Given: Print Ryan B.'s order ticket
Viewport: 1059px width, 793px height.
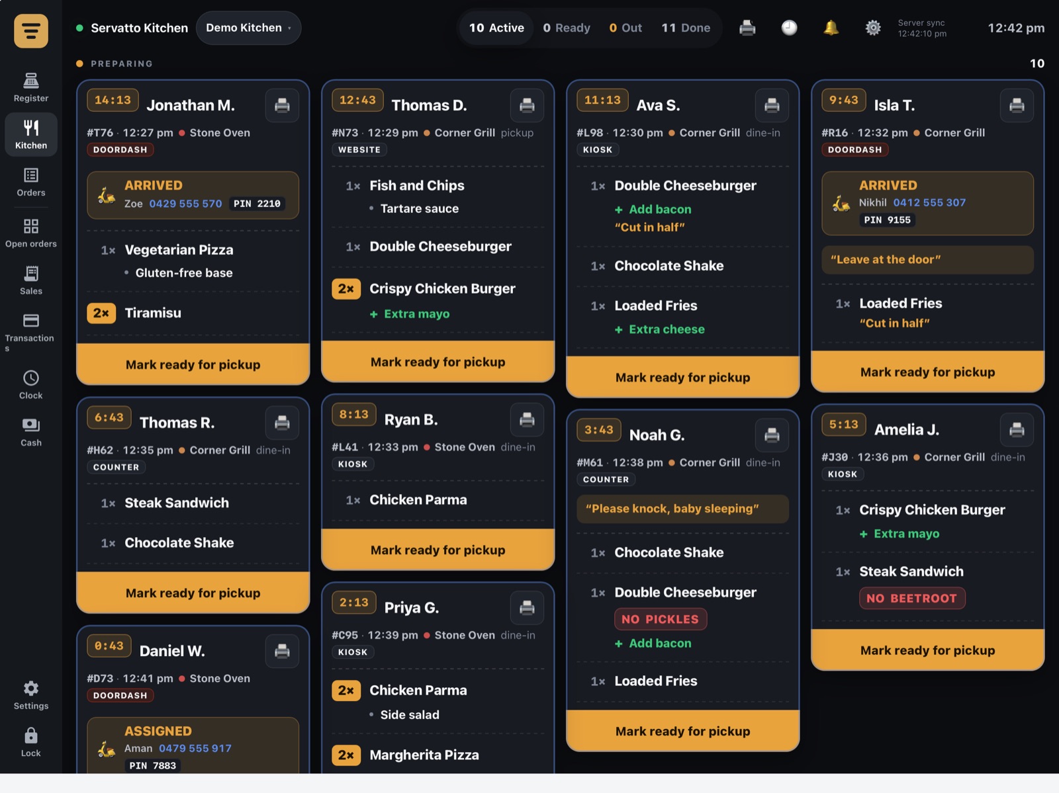Looking at the screenshot, I should pyautogui.click(x=527, y=419).
